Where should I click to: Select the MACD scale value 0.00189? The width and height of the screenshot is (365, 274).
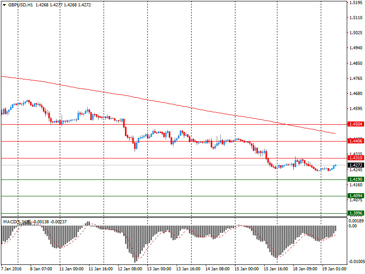click(x=357, y=221)
